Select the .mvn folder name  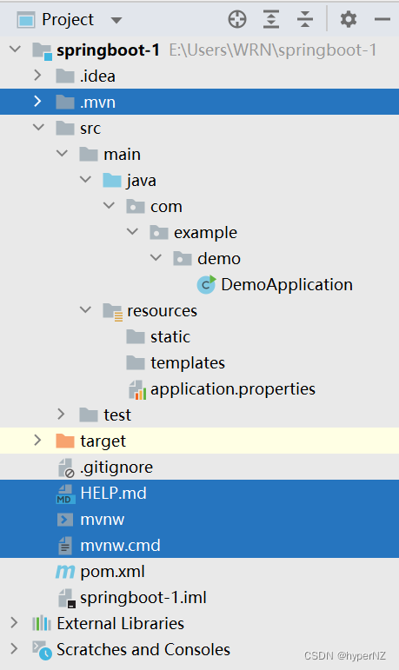pos(97,103)
